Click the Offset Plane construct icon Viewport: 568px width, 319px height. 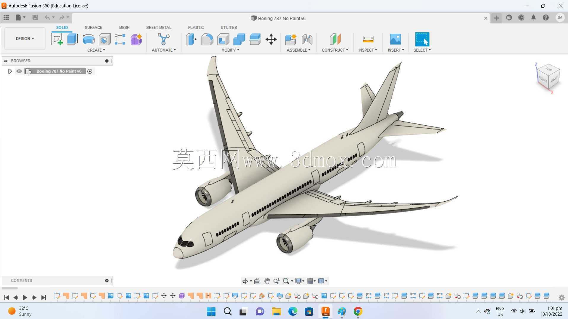tap(335, 39)
